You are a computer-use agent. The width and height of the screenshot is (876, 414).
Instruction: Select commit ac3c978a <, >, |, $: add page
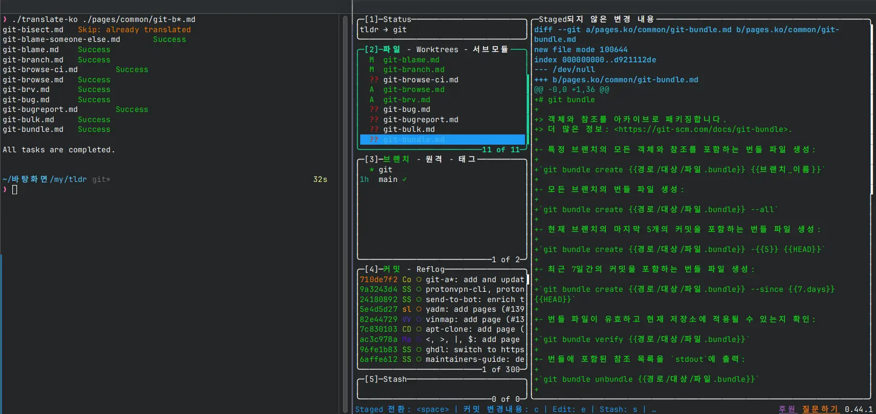click(x=442, y=339)
